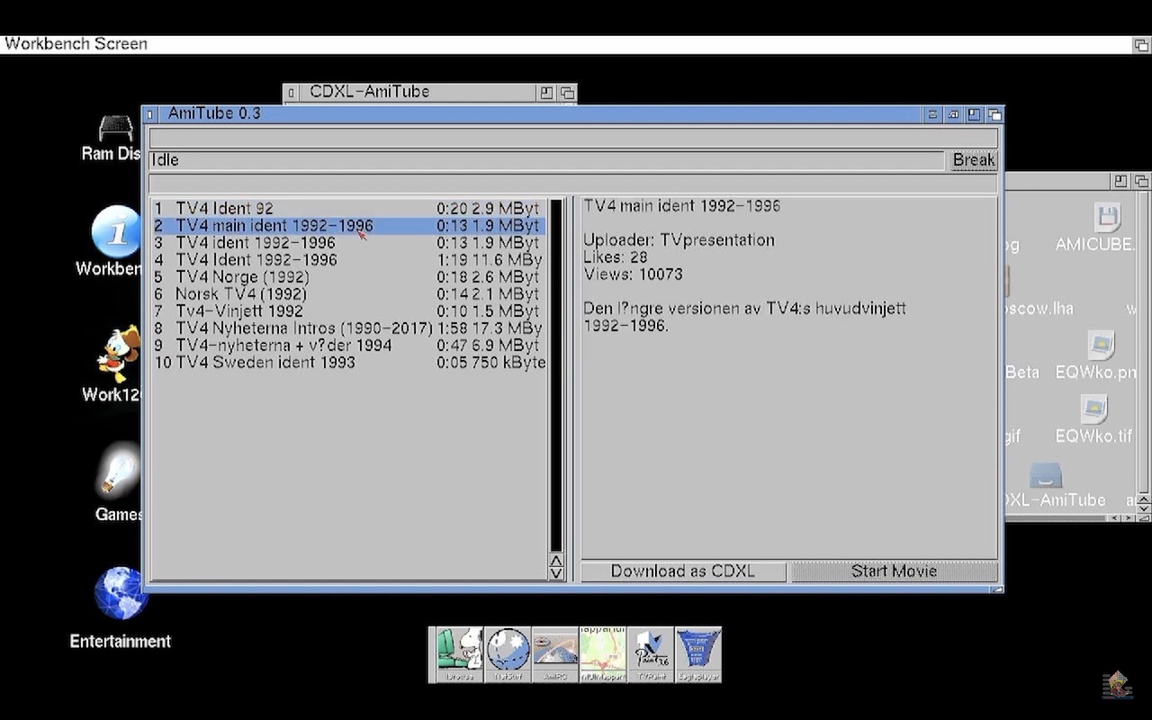Click the video list vertical scrollbar
This screenshot has width=1152, height=720.
tap(556, 375)
